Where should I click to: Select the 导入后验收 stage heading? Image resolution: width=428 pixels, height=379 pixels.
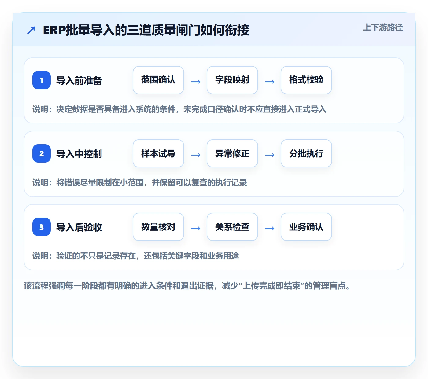[79, 227]
